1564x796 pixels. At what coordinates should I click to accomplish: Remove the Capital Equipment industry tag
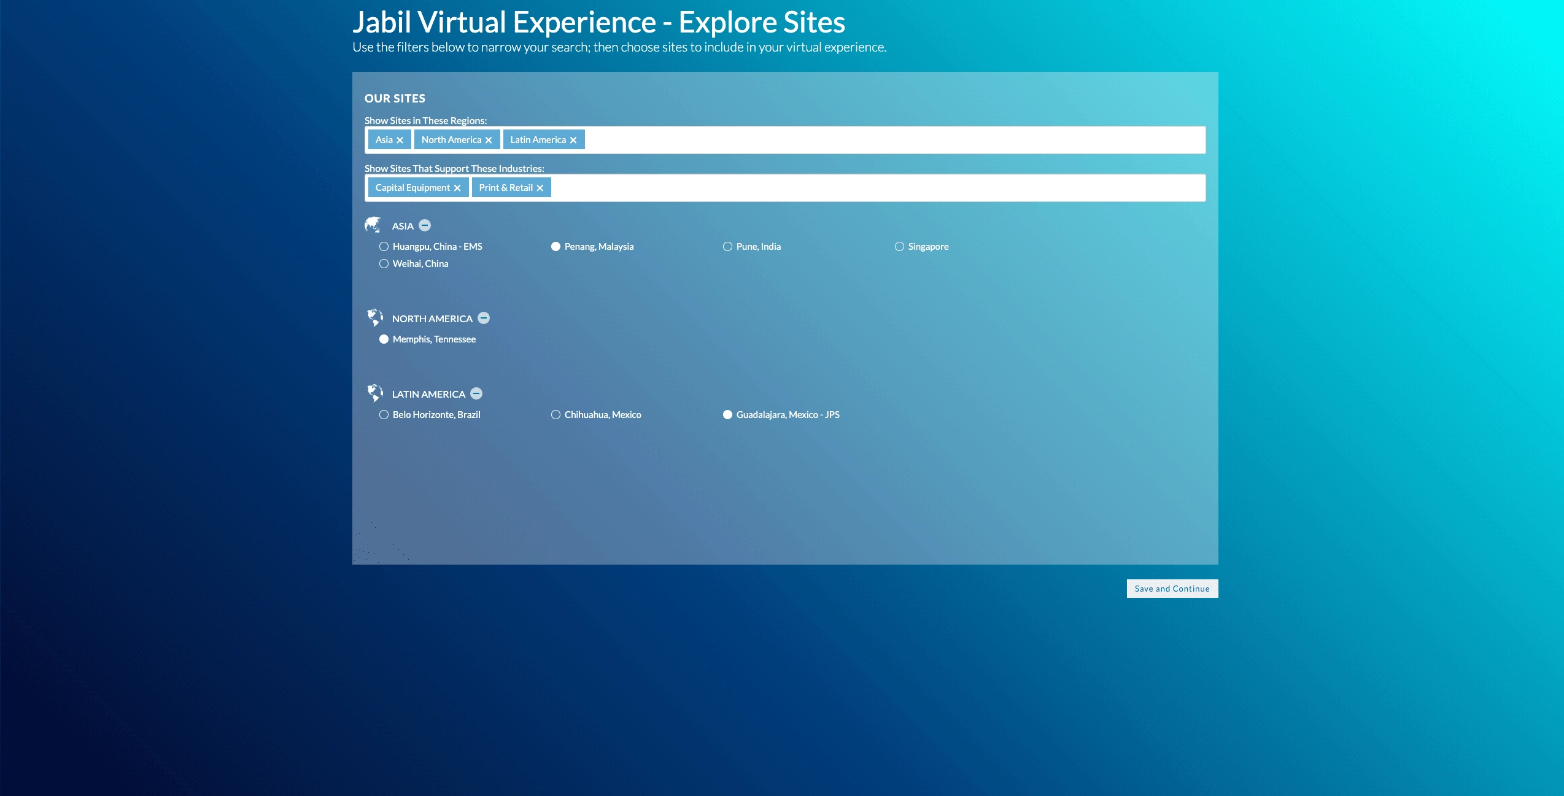coord(457,188)
